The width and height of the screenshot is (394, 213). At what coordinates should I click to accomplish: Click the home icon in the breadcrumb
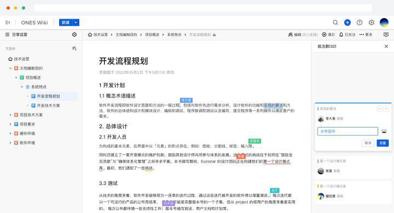(90, 34)
